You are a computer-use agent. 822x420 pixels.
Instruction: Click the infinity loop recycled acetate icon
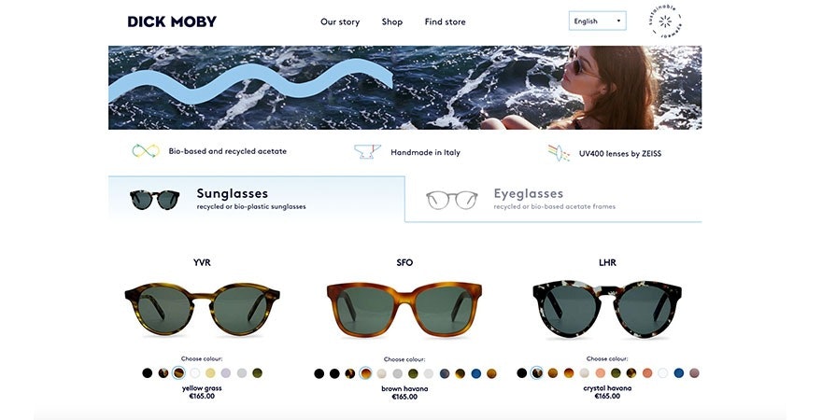click(x=145, y=151)
